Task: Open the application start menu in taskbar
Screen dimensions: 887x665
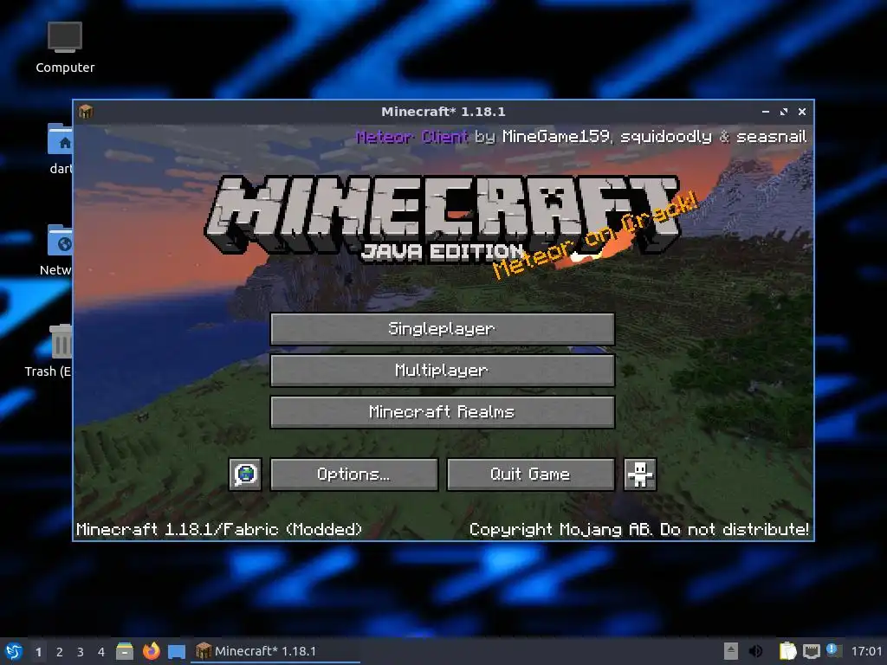Action: tap(14, 651)
